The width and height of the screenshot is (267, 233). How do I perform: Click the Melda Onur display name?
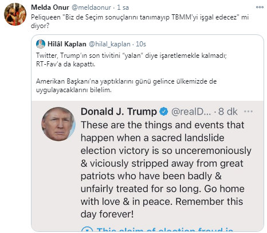click(x=50, y=7)
